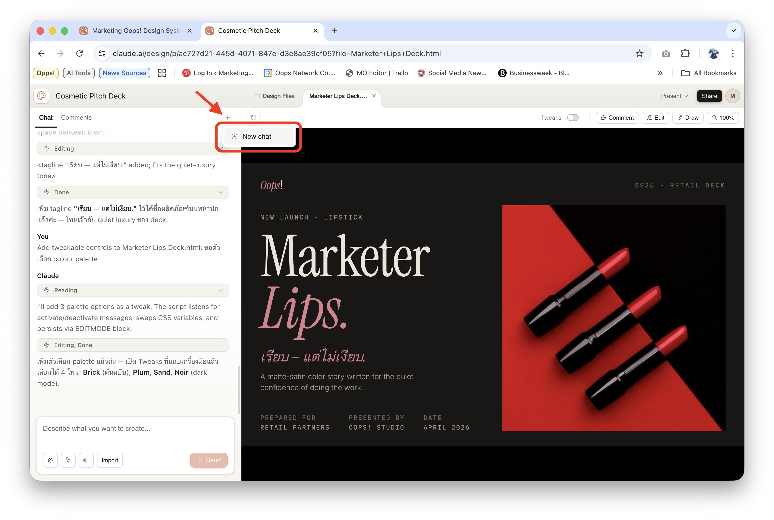Viewport: 774px width, 520px height.
Task: Bookmark page with star icon
Action: (639, 53)
